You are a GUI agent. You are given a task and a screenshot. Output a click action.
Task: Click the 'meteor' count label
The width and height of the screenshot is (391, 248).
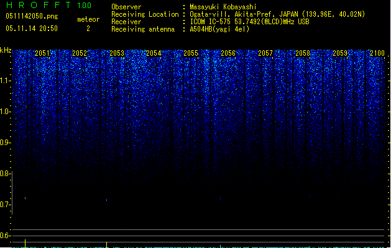[x=88, y=19]
